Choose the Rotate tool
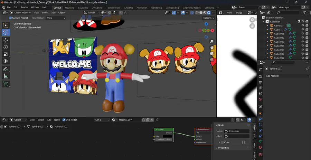This screenshot has width=311, height=160. pyautogui.click(x=6, y=47)
